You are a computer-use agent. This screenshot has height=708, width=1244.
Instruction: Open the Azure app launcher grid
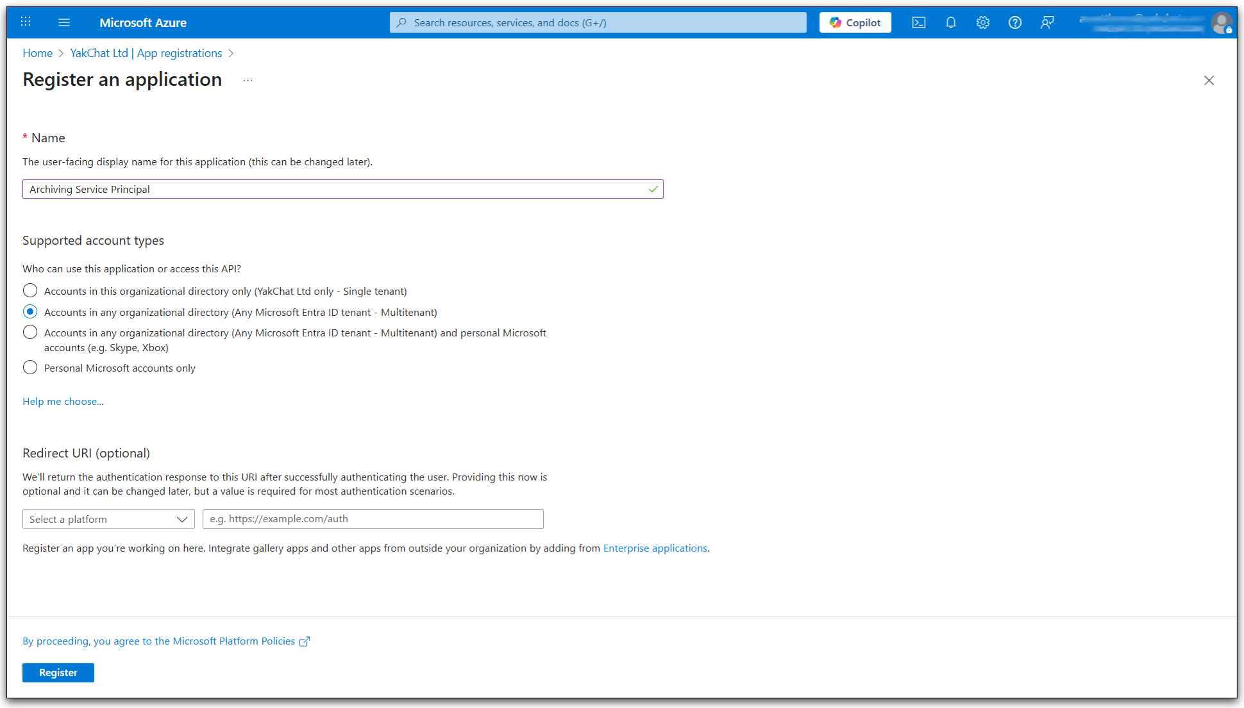click(x=26, y=22)
